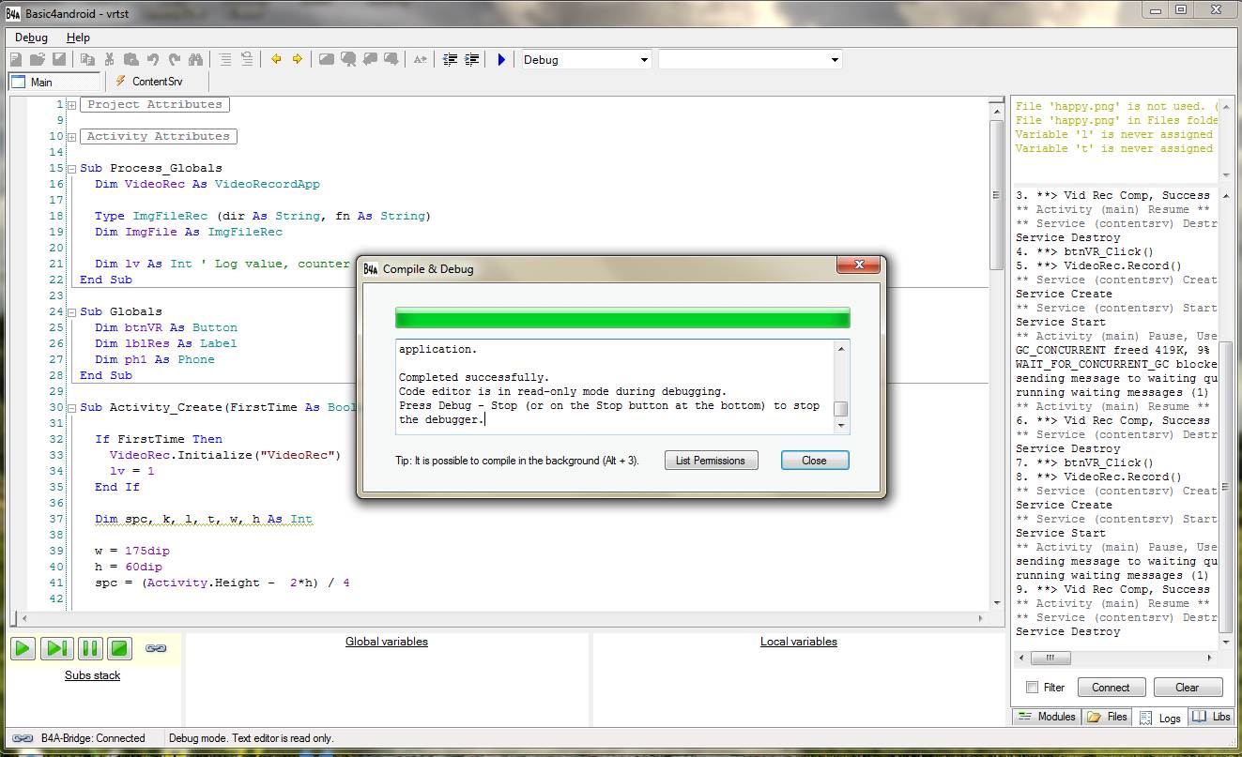Click 'B4A-Bridge: Connected' status text
This screenshot has width=1242, height=757.
pyautogui.click(x=93, y=738)
